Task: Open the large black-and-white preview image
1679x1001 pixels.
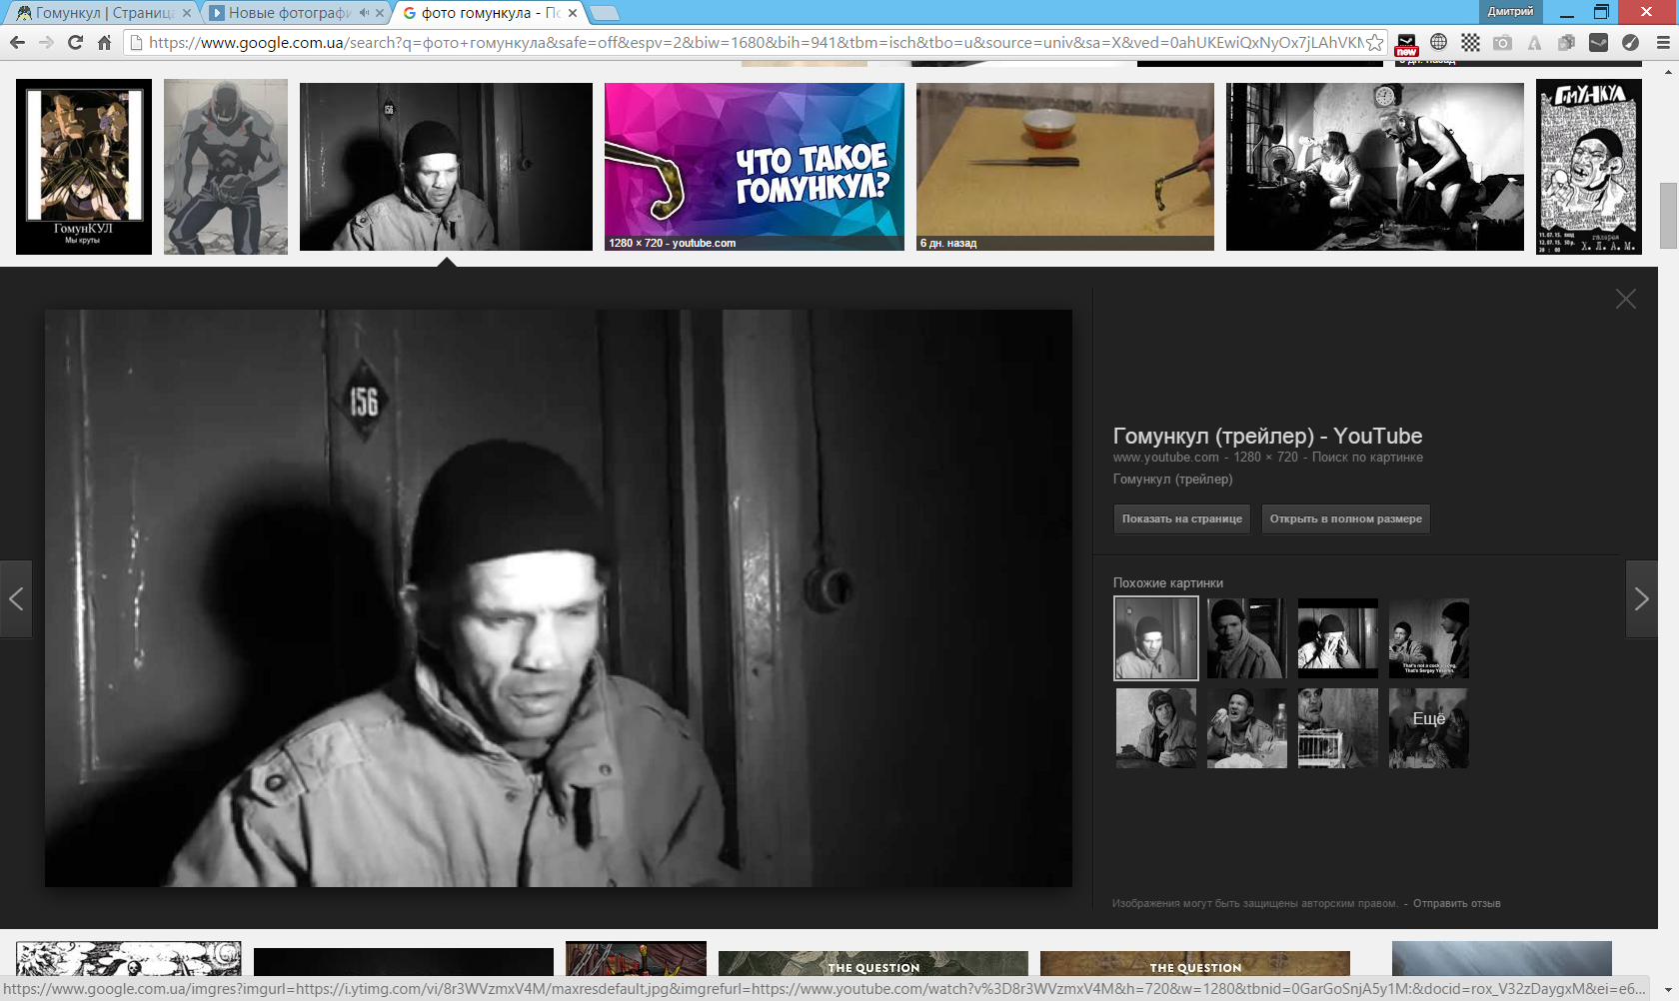Action: pyautogui.click(x=559, y=598)
